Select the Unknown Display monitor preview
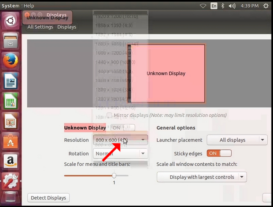This screenshot has height=207, width=273. tap(166, 73)
